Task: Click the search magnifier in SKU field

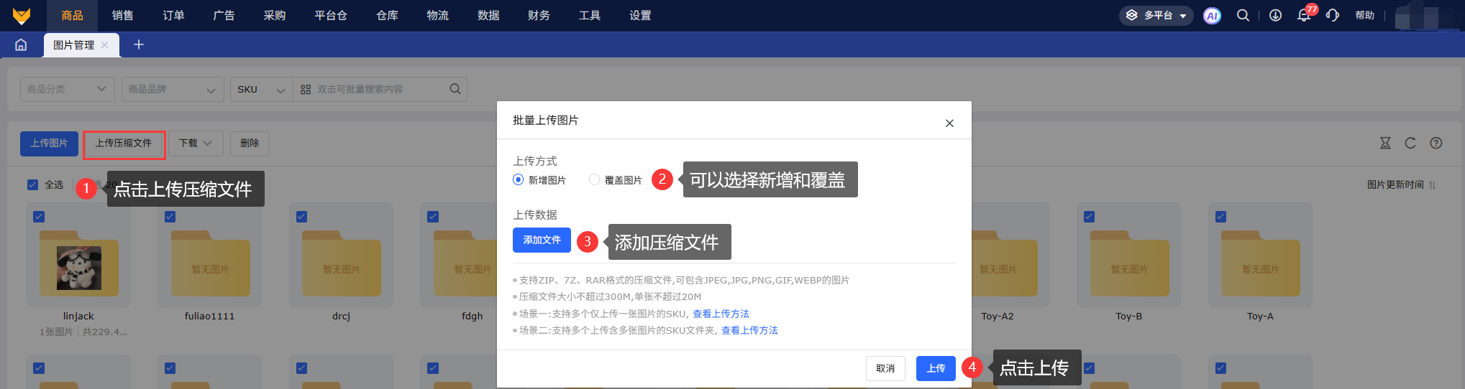Action: [x=455, y=89]
